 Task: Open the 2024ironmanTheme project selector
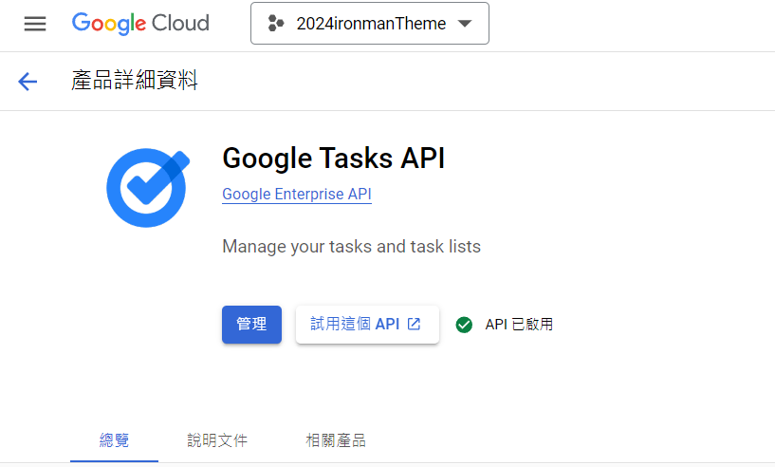[370, 23]
